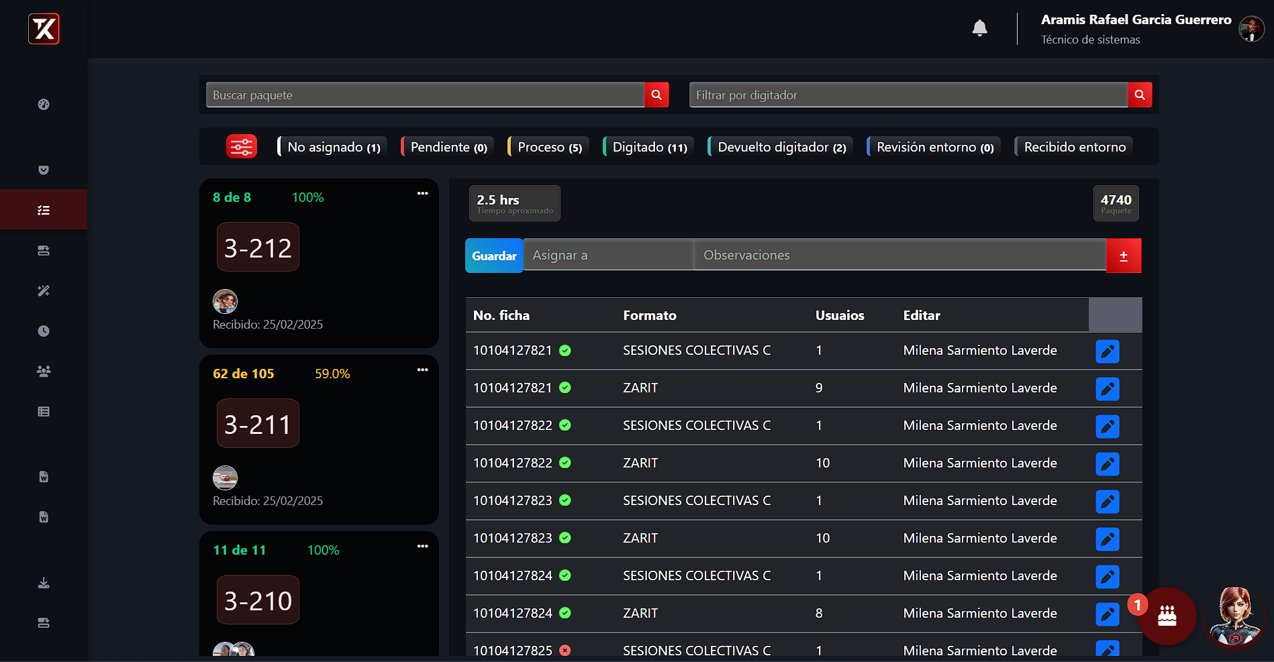
Task: Edit first row ficha 10104127821 with pencil icon
Action: click(x=1107, y=351)
